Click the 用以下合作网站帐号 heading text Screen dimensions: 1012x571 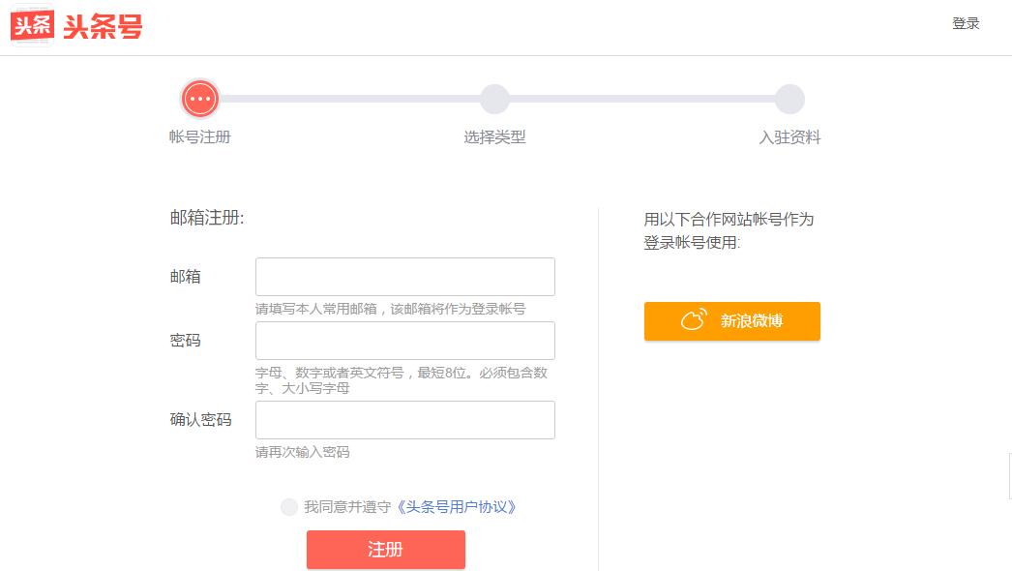[x=729, y=230]
